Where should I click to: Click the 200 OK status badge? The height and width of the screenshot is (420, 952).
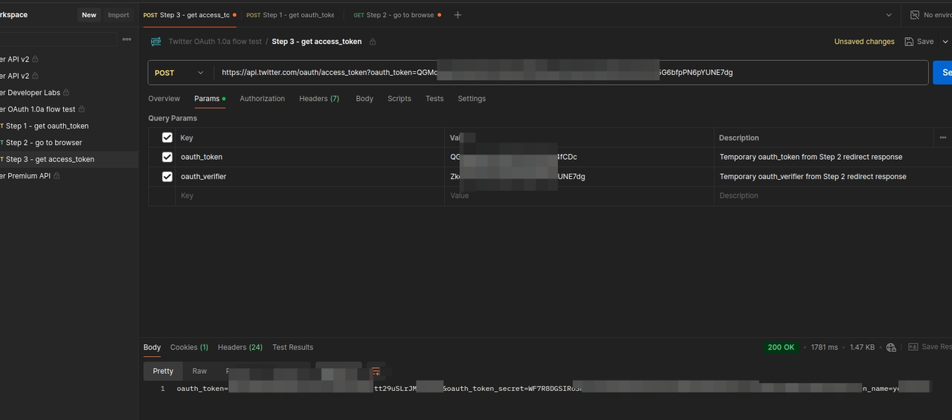click(781, 347)
